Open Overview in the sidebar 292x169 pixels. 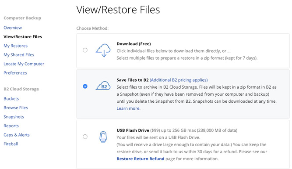coord(13,28)
